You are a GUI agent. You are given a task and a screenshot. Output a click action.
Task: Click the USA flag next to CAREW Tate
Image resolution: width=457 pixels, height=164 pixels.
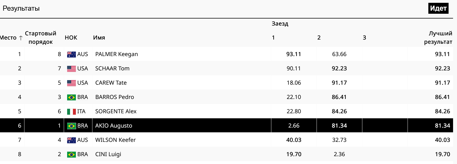(x=71, y=83)
